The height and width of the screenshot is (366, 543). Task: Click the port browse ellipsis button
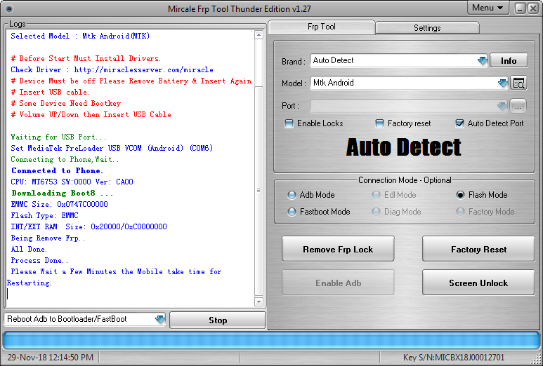point(518,106)
